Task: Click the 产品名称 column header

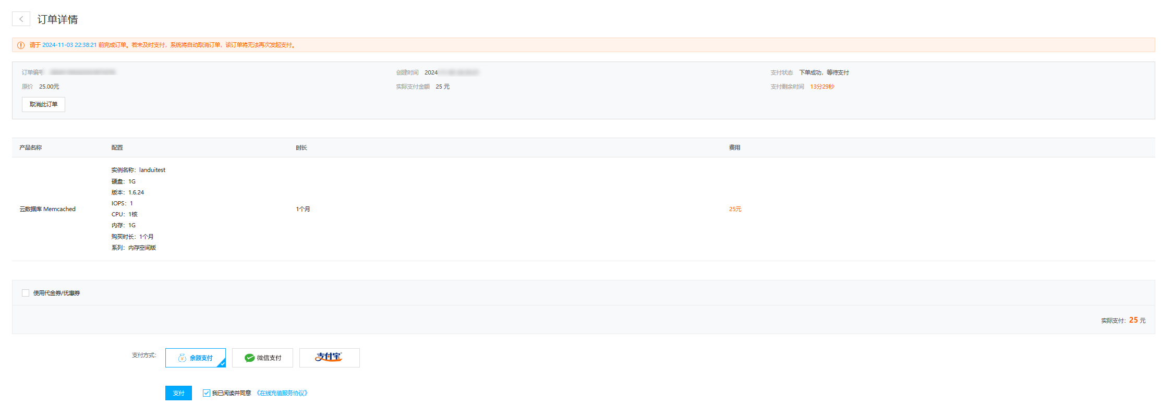Action: (31, 148)
